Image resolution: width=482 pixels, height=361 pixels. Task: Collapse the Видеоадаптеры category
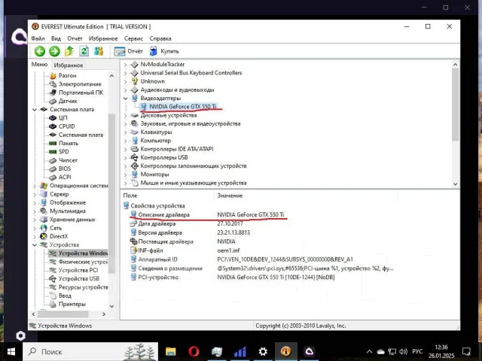(125, 99)
